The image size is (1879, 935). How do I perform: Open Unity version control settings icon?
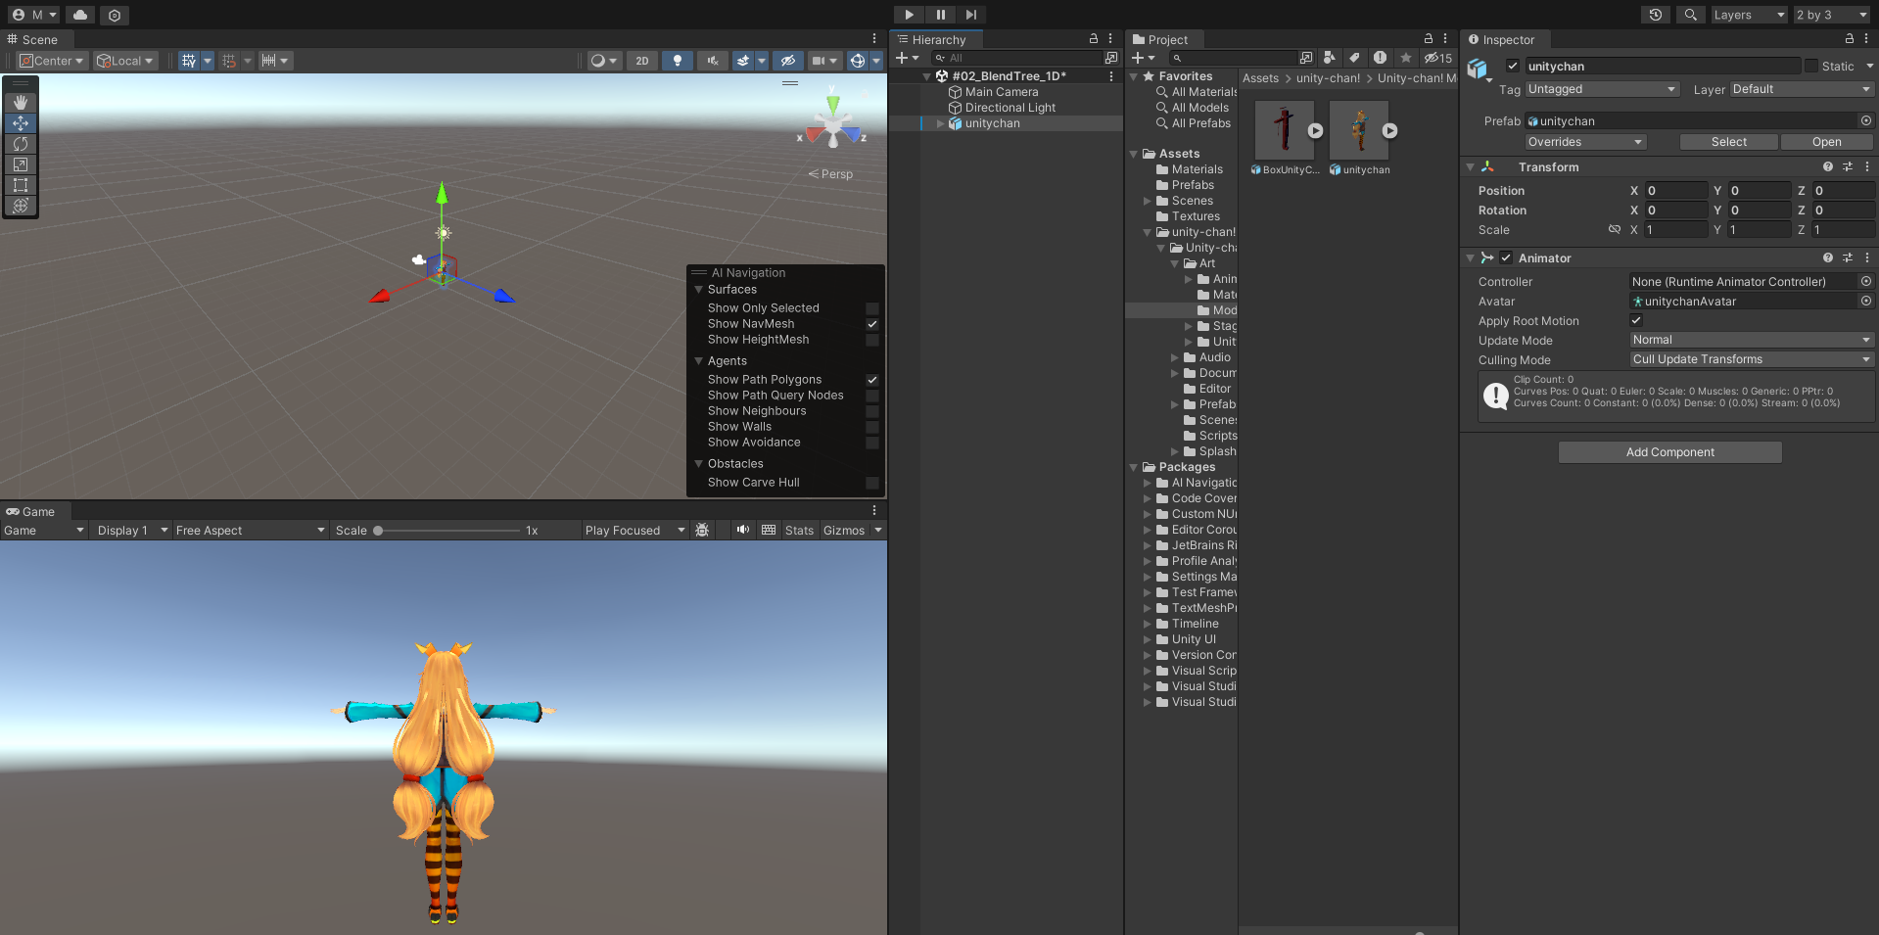[x=115, y=15]
